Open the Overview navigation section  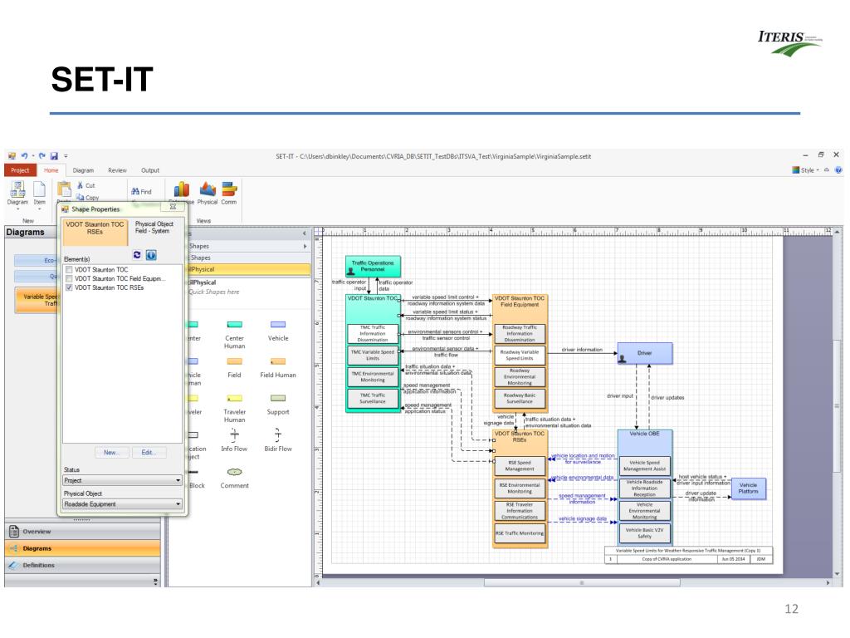tap(82, 532)
